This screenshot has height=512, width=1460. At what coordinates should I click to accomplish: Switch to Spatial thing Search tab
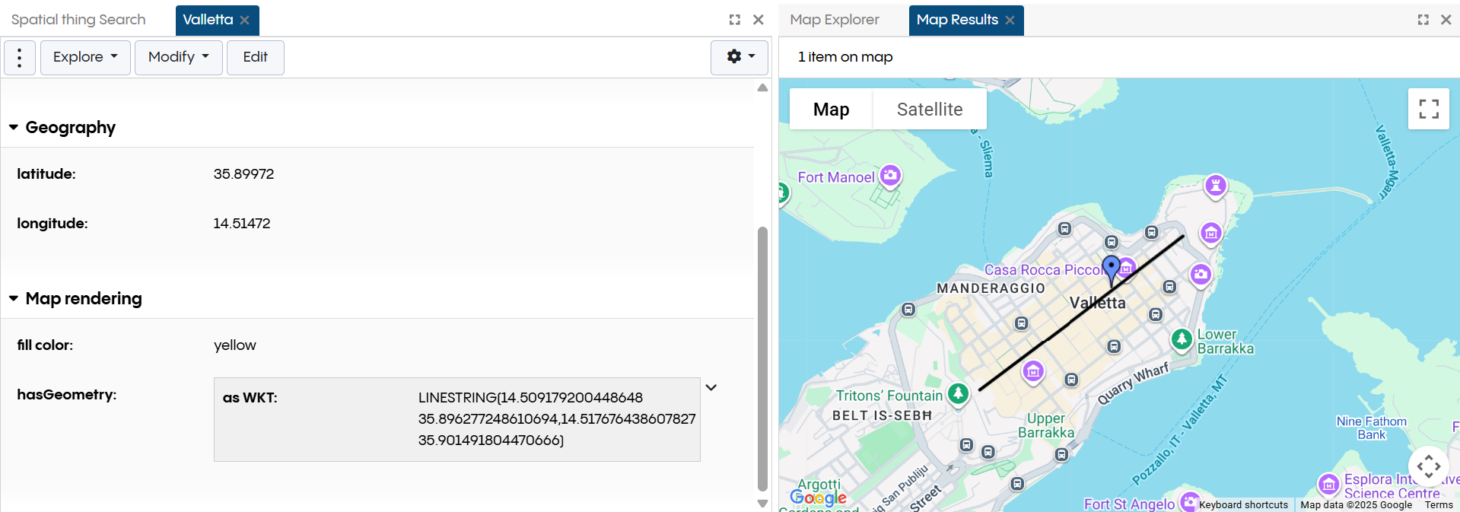(x=78, y=20)
